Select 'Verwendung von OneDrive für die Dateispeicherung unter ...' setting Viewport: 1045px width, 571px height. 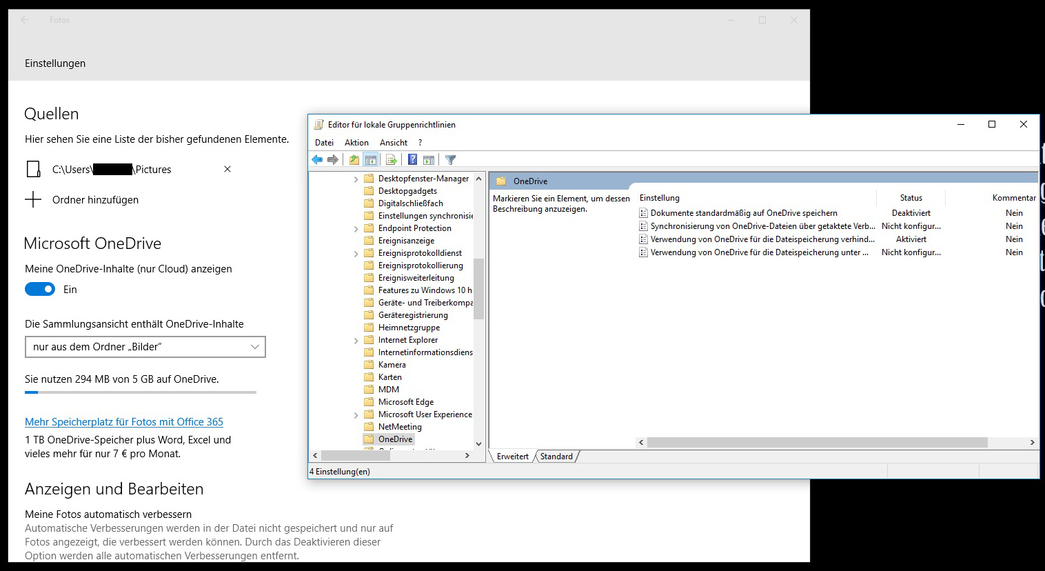(759, 252)
